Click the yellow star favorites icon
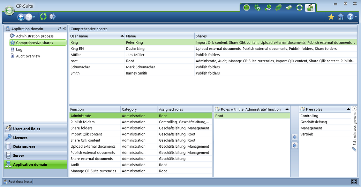The width and height of the screenshot is (361, 187). 331,17
